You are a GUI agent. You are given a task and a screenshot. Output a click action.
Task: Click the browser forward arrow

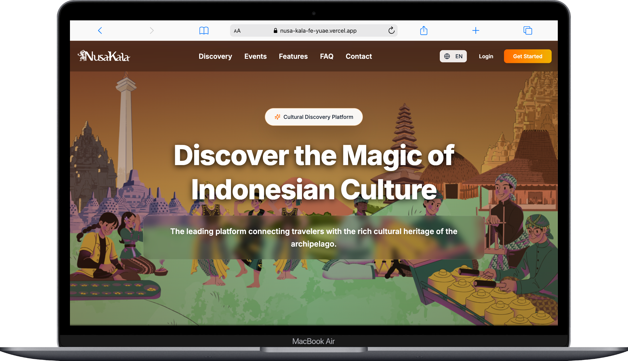(x=152, y=31)
